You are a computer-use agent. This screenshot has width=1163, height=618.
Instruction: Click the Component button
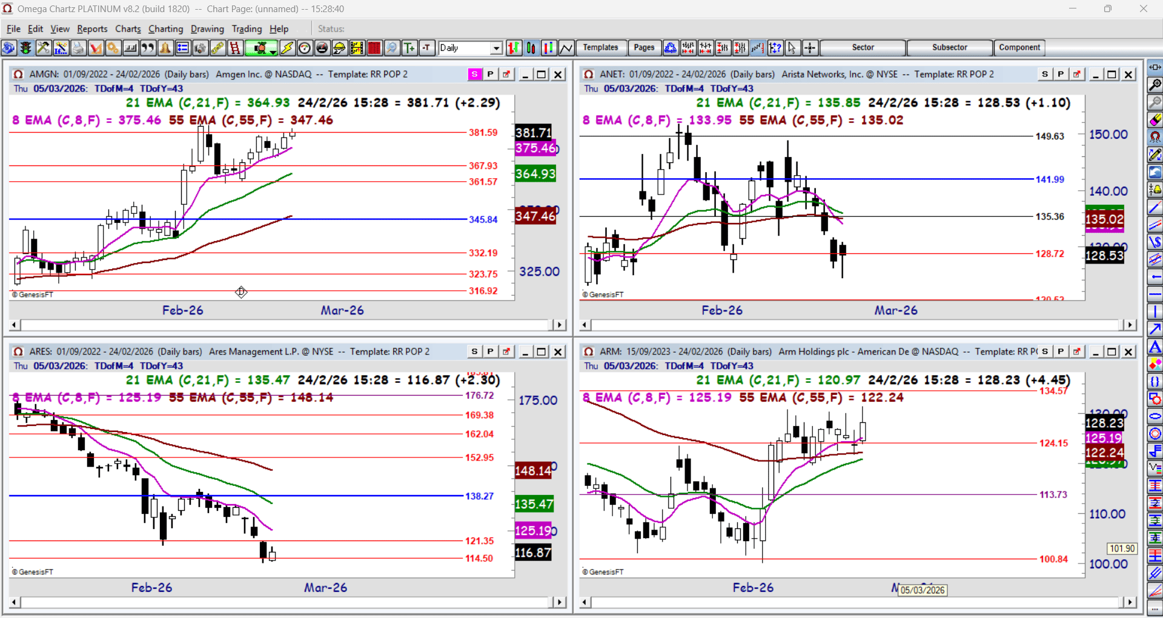pyautogui.click(x=1019, y=48)
